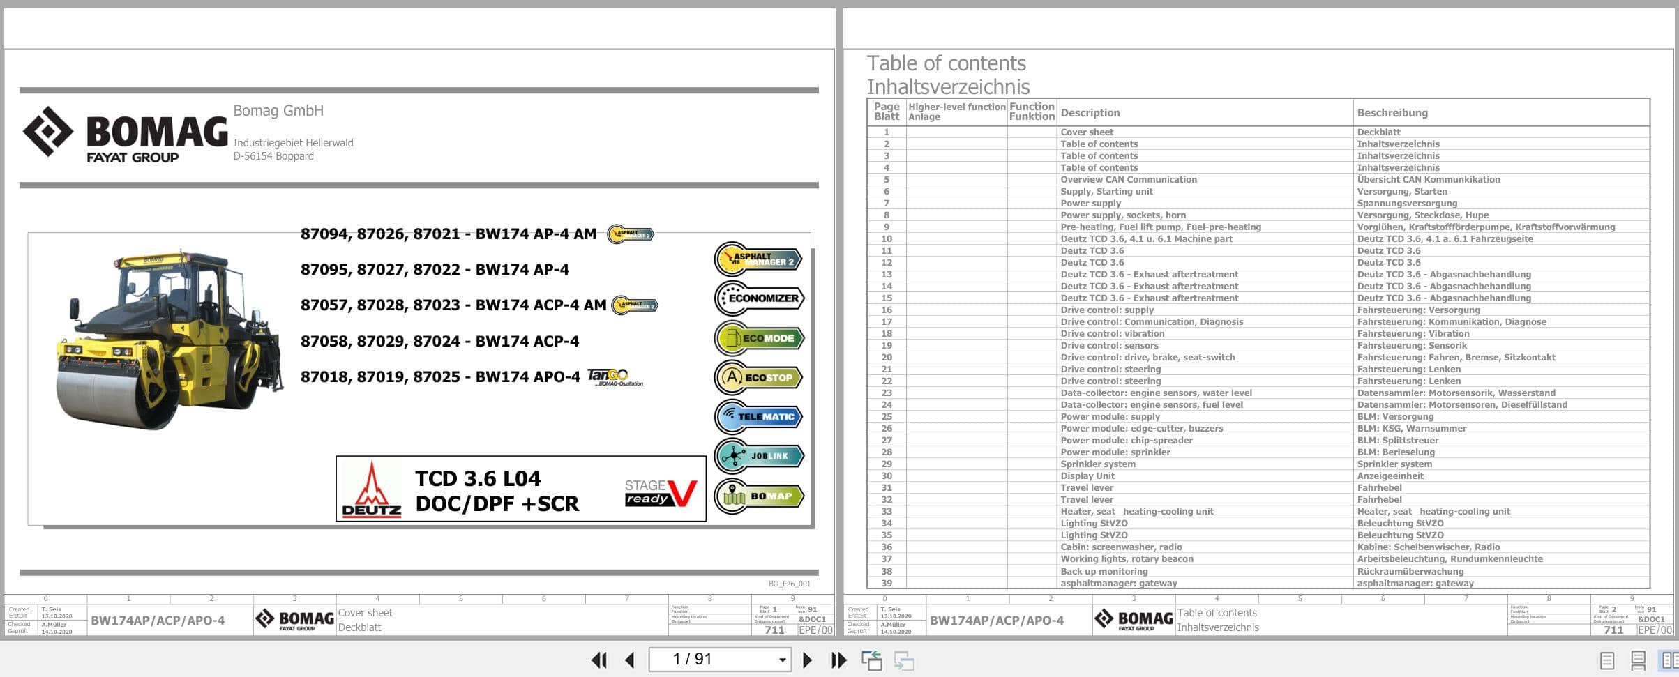The width and height of the screenshot is (1679, 677).
Task: Go back to the previous view
Action: tap(872, 659)
